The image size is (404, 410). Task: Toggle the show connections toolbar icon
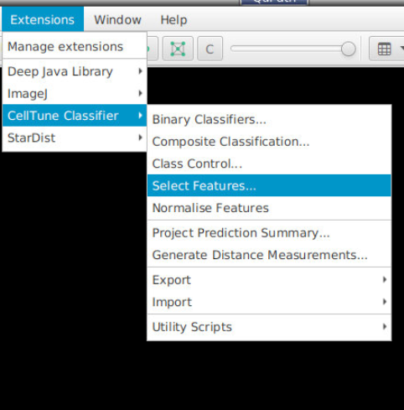point(178,49)
